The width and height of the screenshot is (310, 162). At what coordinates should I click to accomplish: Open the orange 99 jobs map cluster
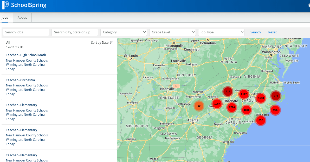click(199, 106)
